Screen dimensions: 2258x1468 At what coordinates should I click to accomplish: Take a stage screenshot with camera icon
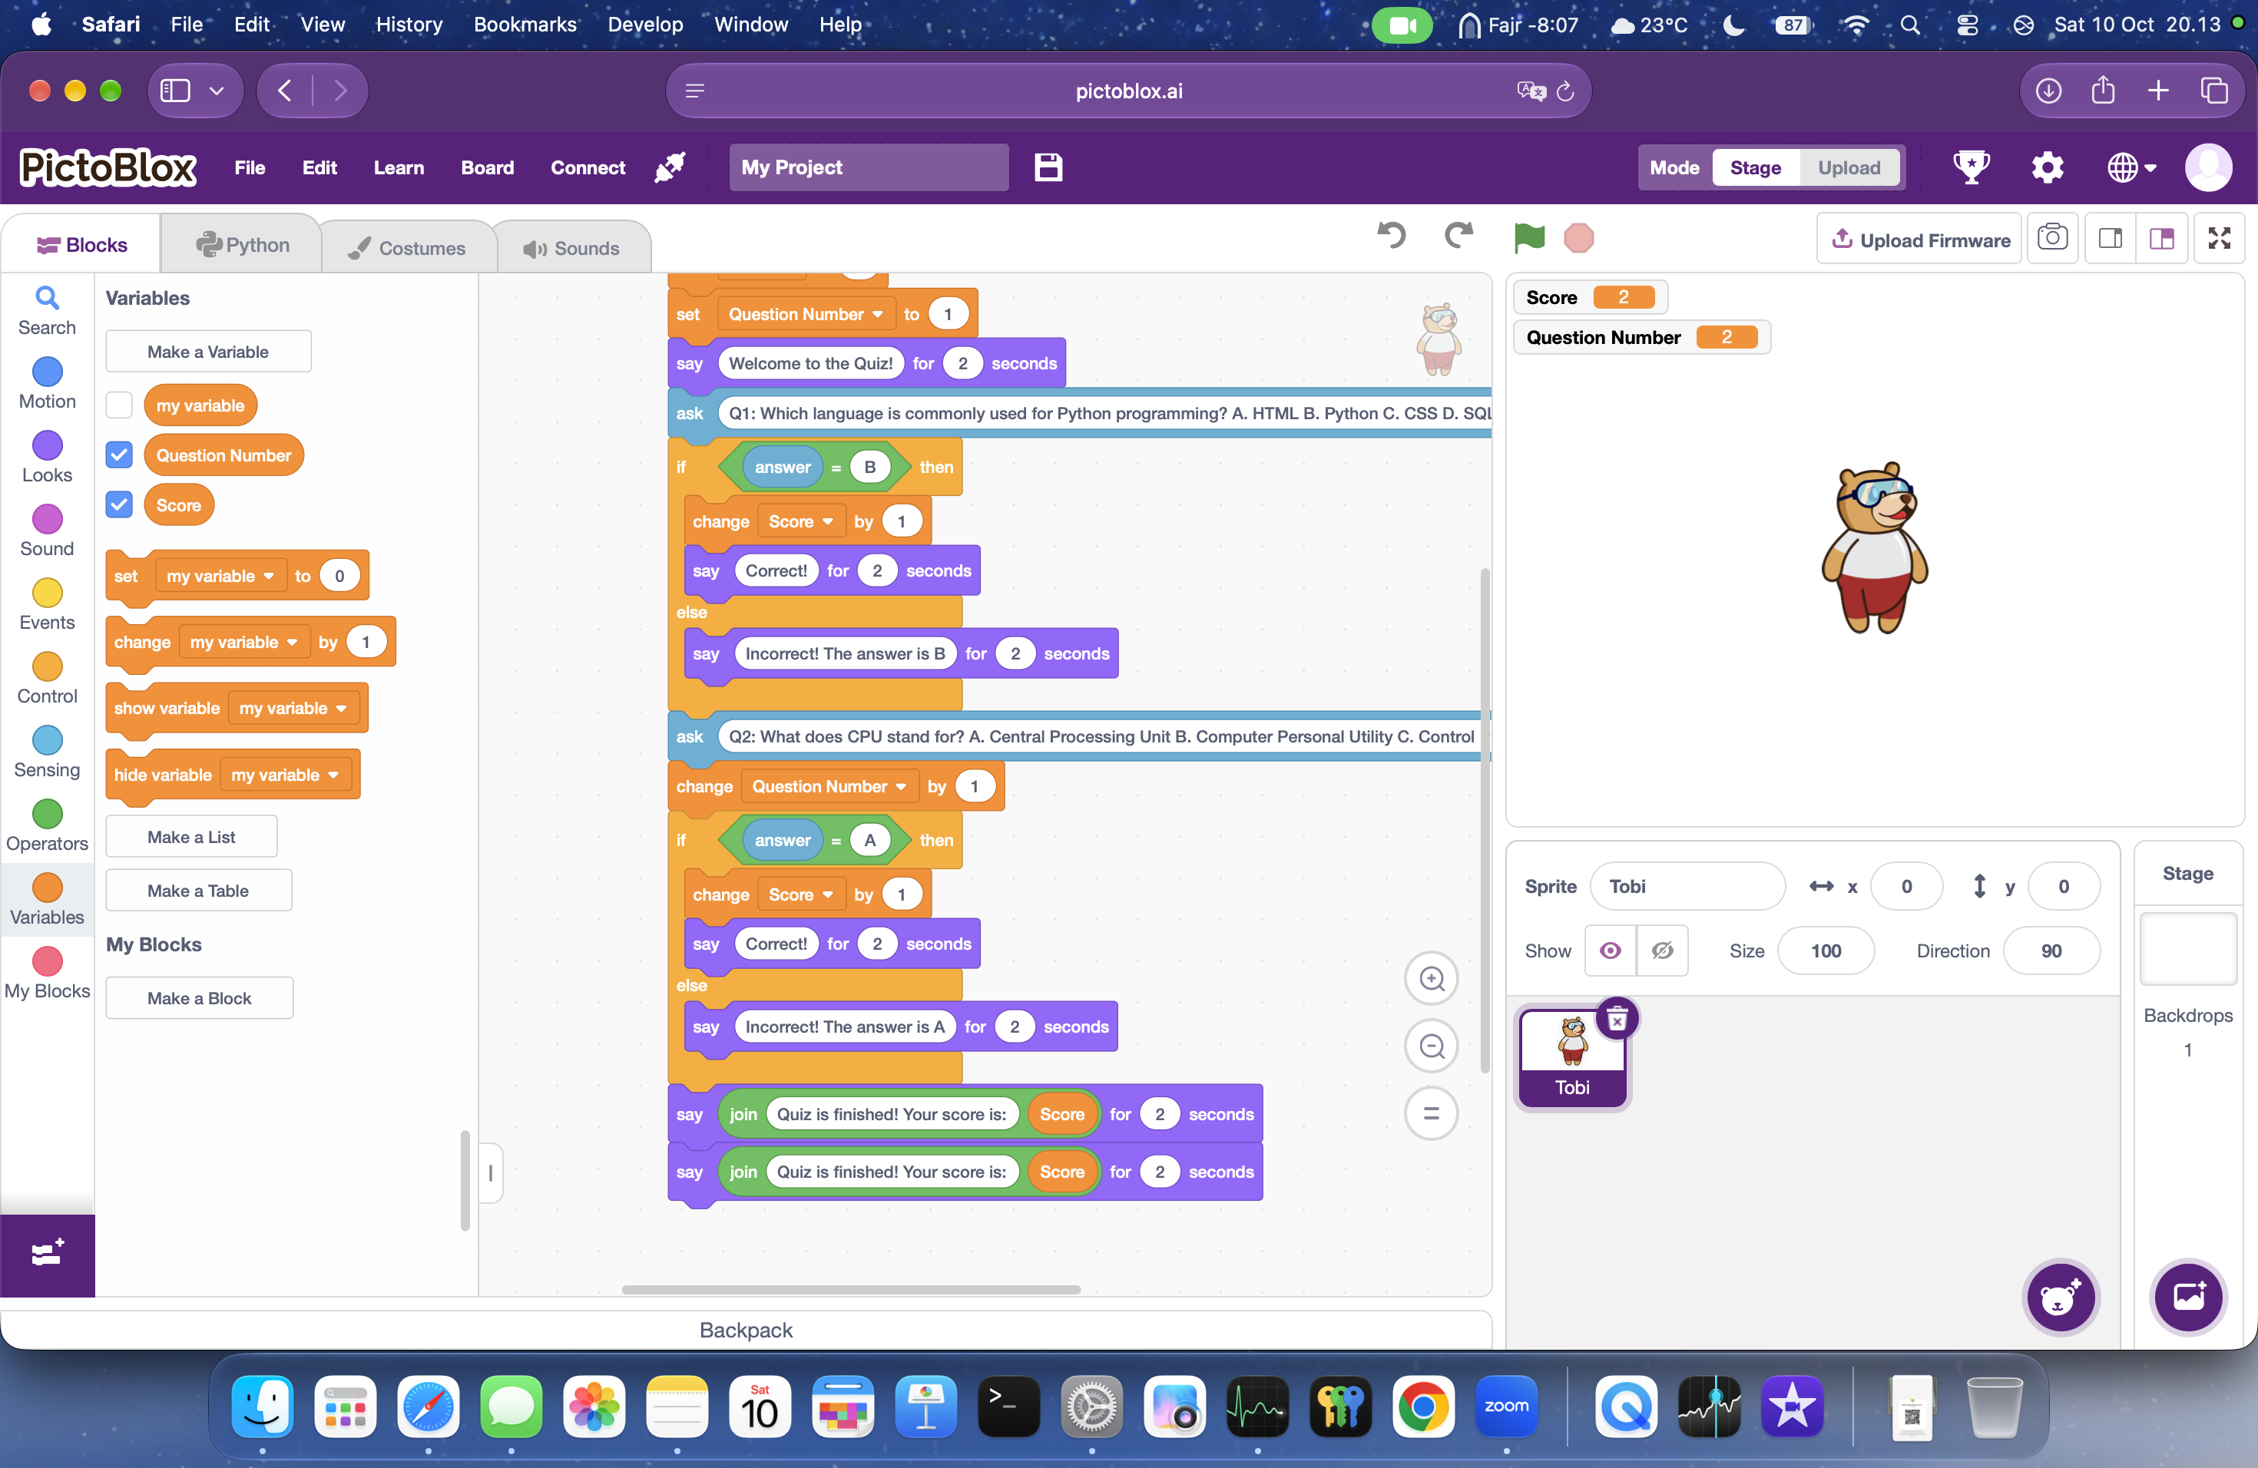pyautogui.click(x=2052, y=237)
